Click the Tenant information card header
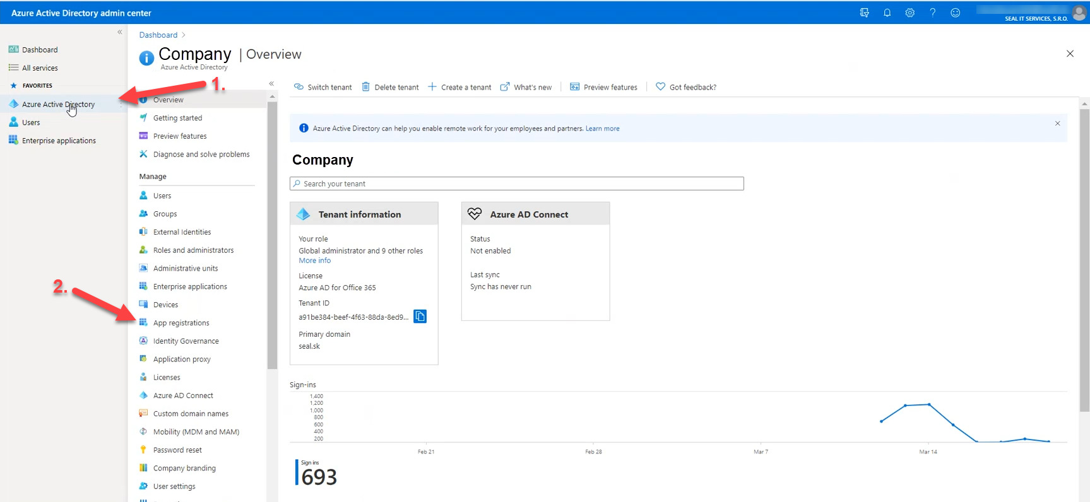The width and height of the screenshot is (1090, 502). 364,214
